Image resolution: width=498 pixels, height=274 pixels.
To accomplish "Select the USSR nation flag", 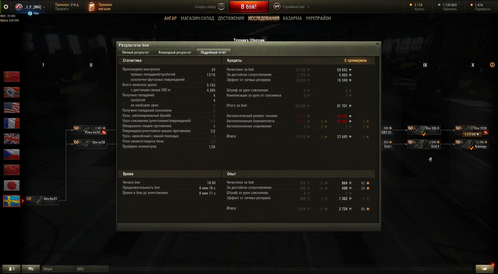I will tap(12, 77).
